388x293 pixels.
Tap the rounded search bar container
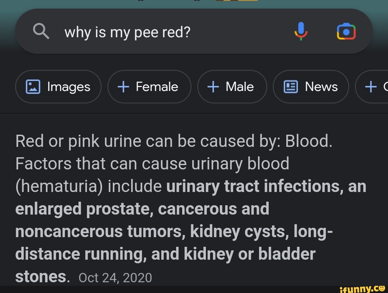(194, 31)
